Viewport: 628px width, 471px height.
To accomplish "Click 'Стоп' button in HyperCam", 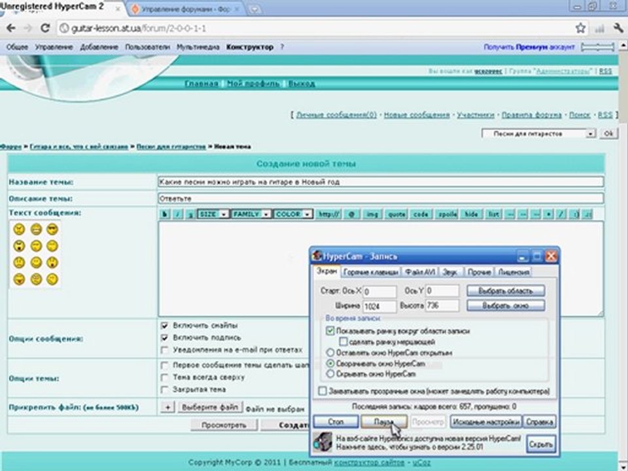I will pos(336,422).
